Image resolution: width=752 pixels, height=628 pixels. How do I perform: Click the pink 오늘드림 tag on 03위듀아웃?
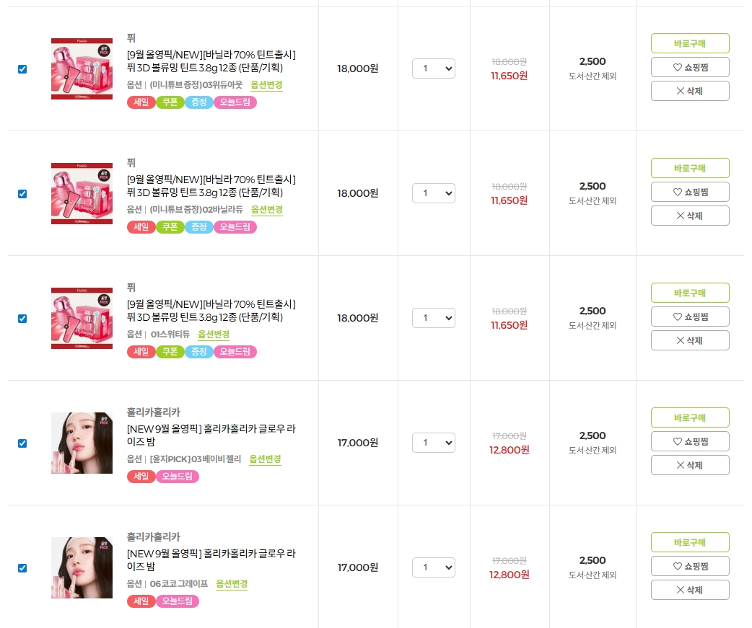coord(235,102)
